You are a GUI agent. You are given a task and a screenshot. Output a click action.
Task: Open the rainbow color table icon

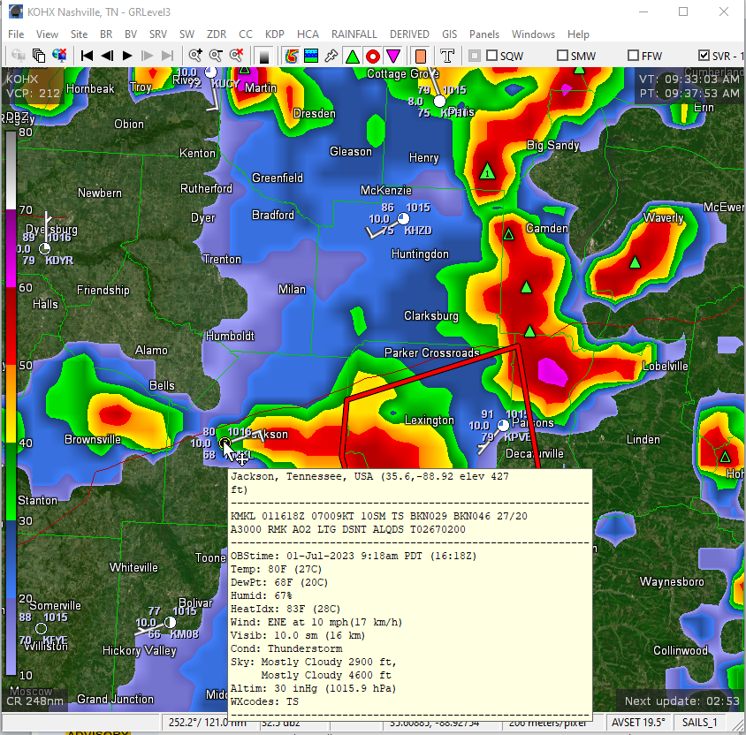click(291, 55)
